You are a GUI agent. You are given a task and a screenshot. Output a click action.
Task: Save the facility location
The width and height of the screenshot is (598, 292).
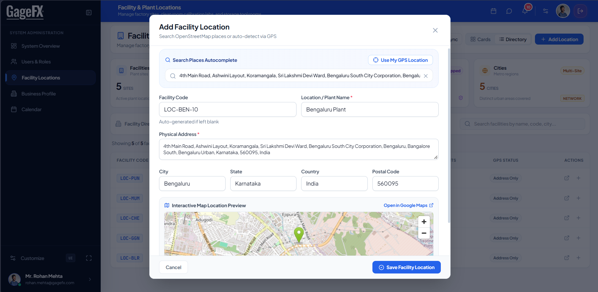tap(407, 267)
